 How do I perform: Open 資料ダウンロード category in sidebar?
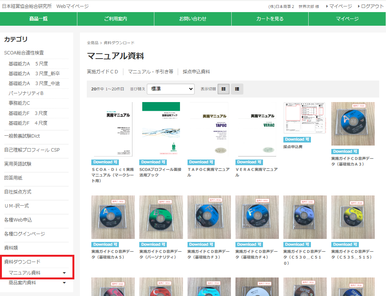[22, 262]
